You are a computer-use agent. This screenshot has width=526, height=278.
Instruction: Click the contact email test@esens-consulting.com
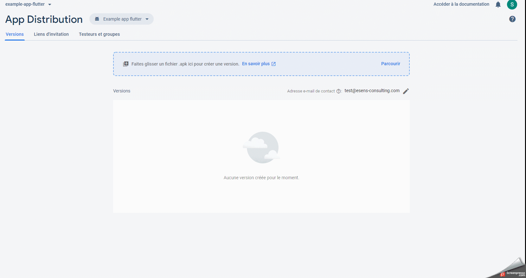click(372, 91)
